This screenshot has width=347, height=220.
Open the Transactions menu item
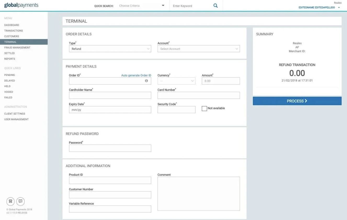(x=14, y=31)
